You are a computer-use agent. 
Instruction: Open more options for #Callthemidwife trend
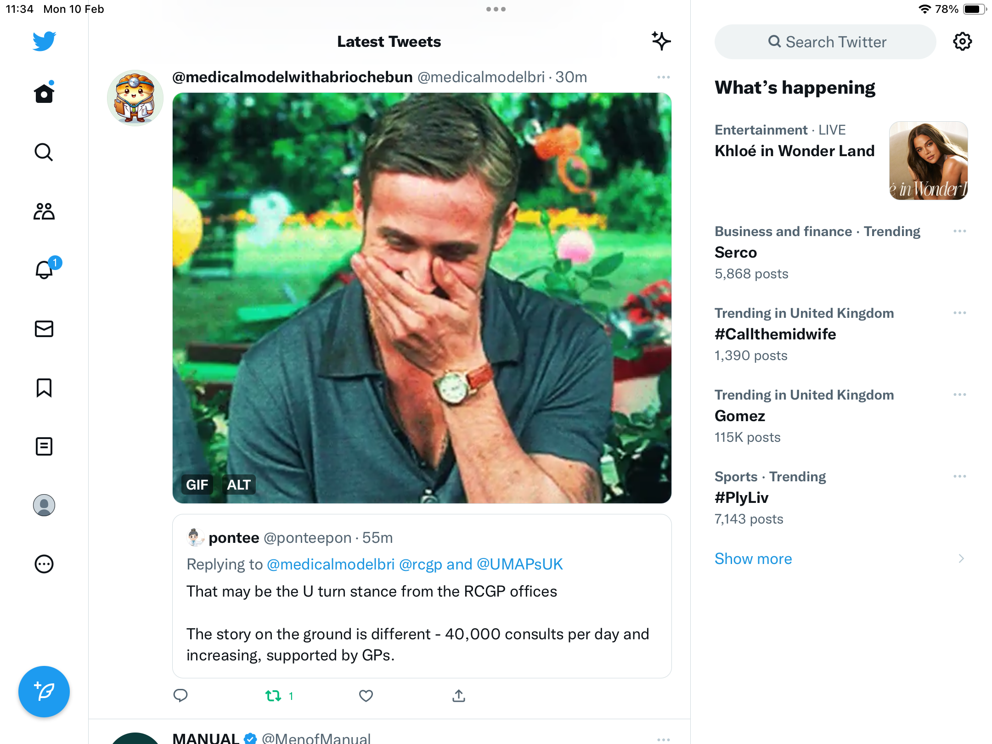[960, 313]
